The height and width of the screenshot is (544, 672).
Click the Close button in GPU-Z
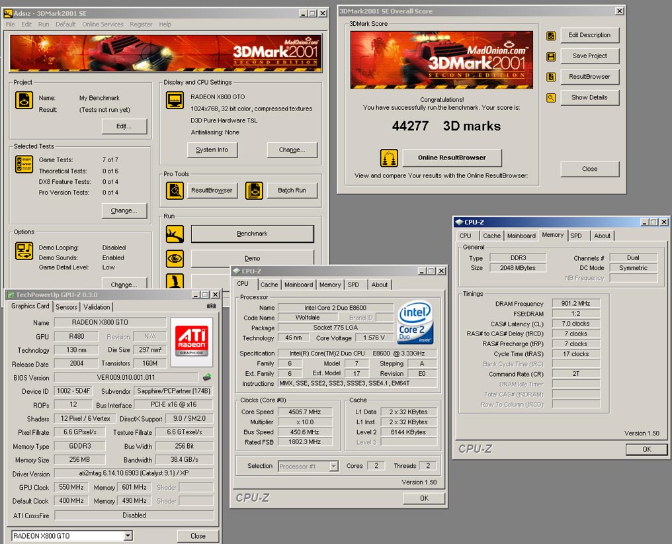(x=198, y=536)
